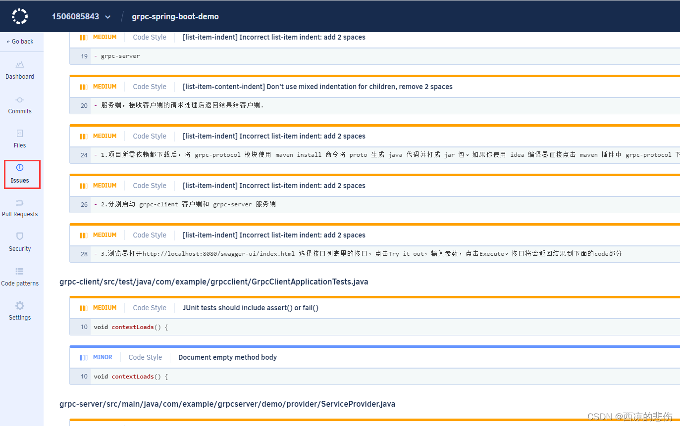Open the list-item-content-indent issue title
Image resolution: width=680 pixels, height=426 pixels.
[x=317, y=87]
